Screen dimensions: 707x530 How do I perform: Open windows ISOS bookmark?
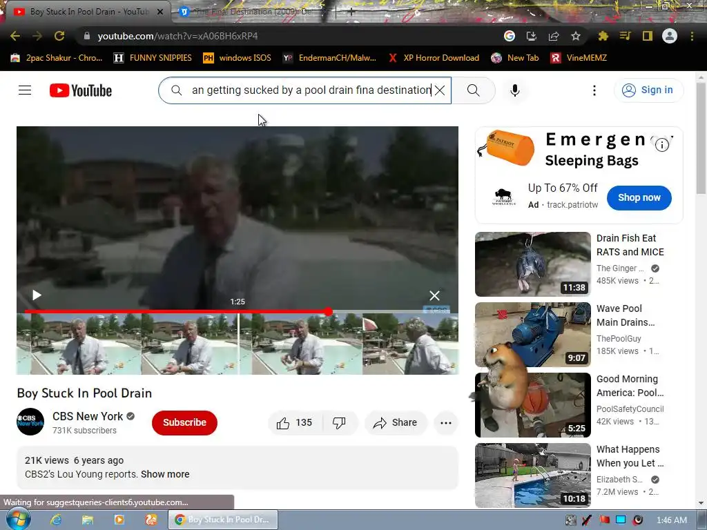pyautogui.click(x=238, y=58)
